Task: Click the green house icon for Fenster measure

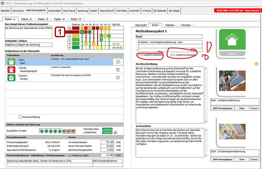Action: coord(11,78)
